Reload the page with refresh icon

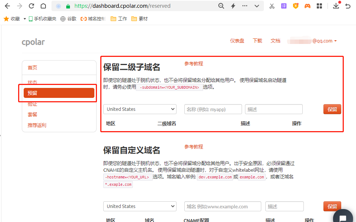(31, 6)
